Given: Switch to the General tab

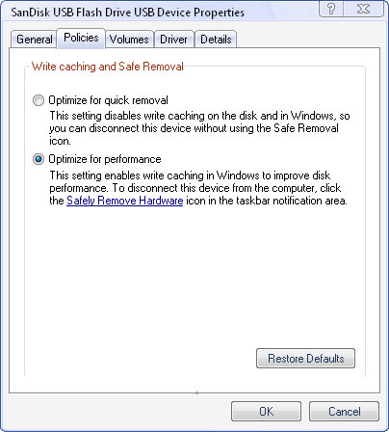Looking at the screenshot, I should pyautogui.click(x=34, y=40).
